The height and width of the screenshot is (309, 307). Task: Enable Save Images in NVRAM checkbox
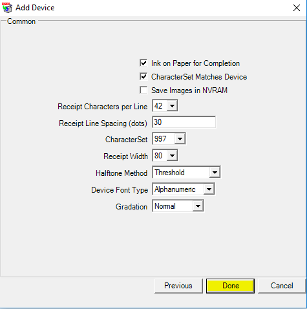[143, 90]
